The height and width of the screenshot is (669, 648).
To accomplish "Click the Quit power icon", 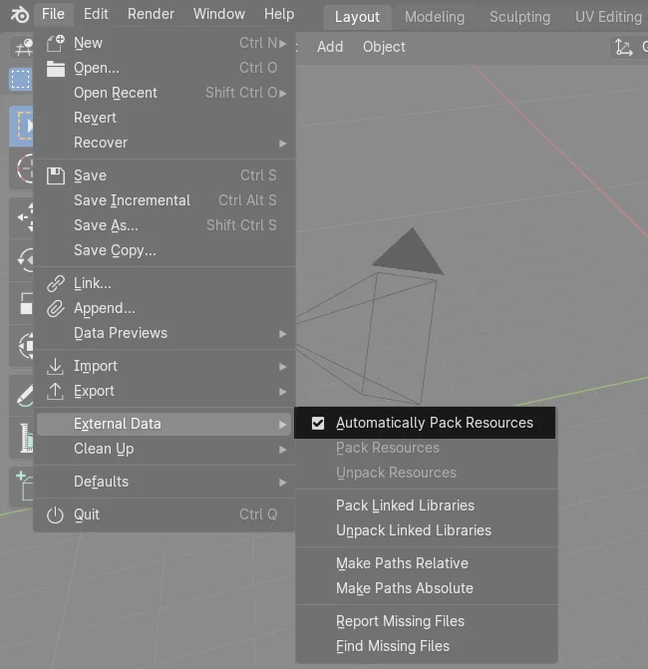I will click(x=56, y=514).
